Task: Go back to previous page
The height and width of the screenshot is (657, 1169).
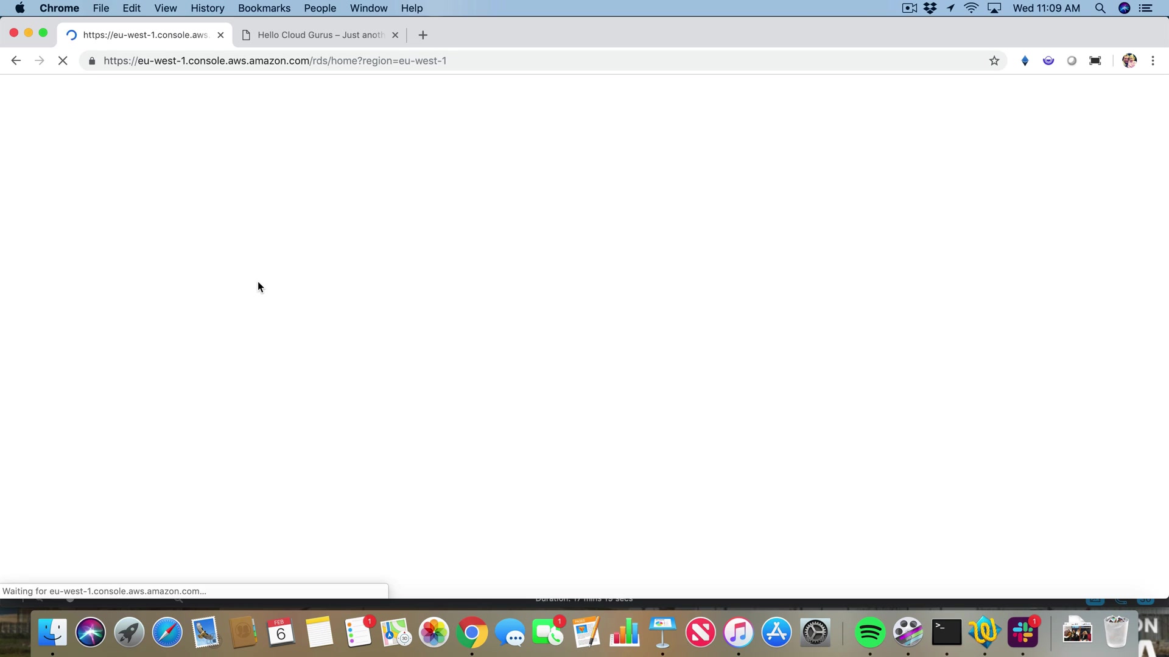Action: click(x=16, y=61)
